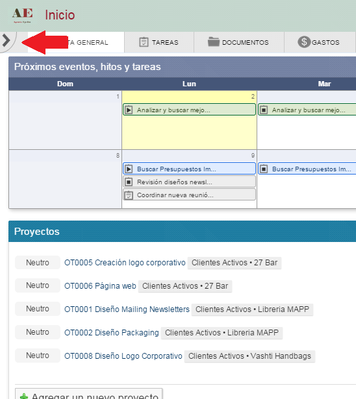Open the Neutro status dropdown for OT0008
Image resolution: width=356 pixels, height=399 pixels.
coord(38,356)
